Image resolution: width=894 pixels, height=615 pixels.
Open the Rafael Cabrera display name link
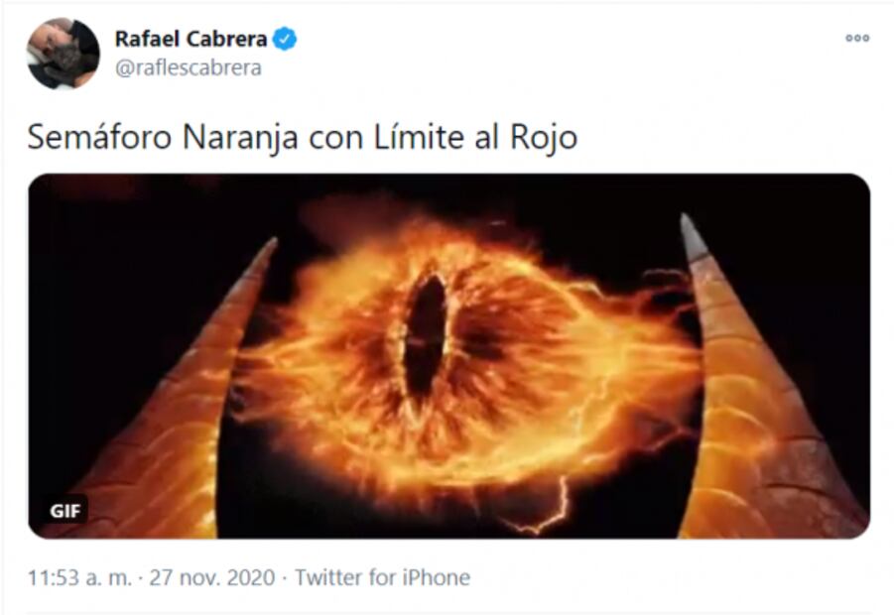pos(191,39)
